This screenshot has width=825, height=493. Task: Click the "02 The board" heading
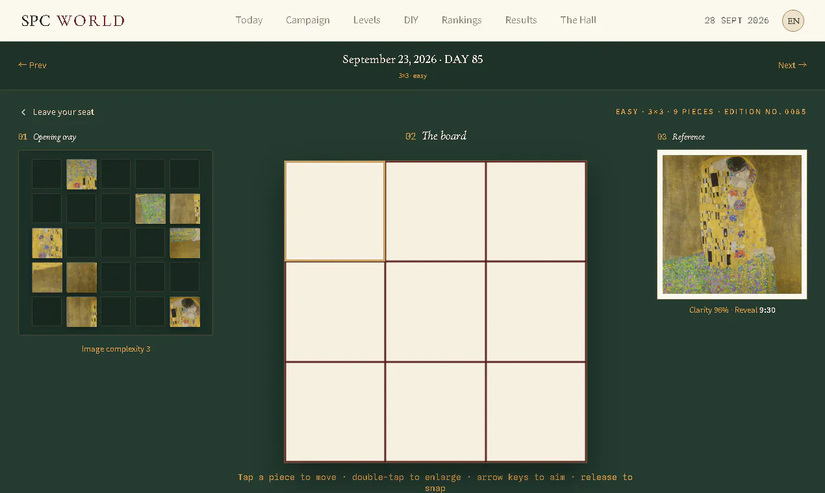coord(436,136)
